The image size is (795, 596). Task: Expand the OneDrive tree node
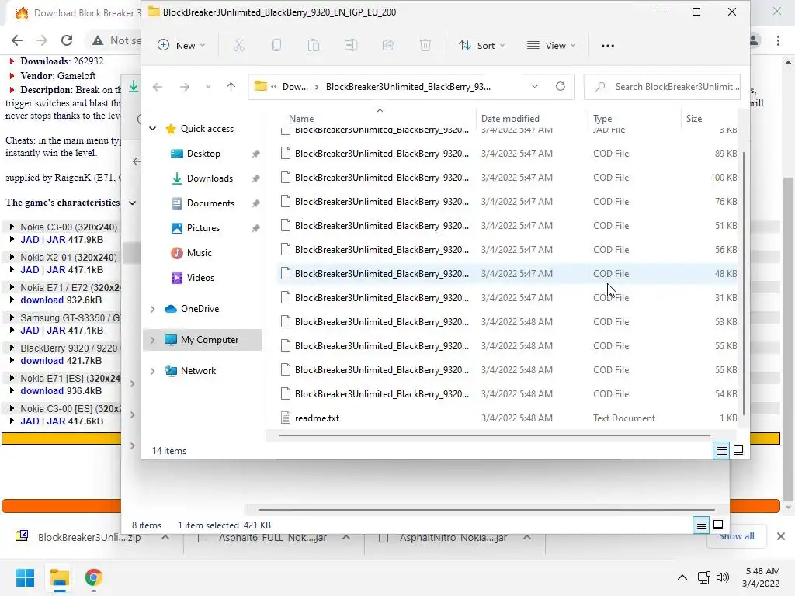coord(153,309)
